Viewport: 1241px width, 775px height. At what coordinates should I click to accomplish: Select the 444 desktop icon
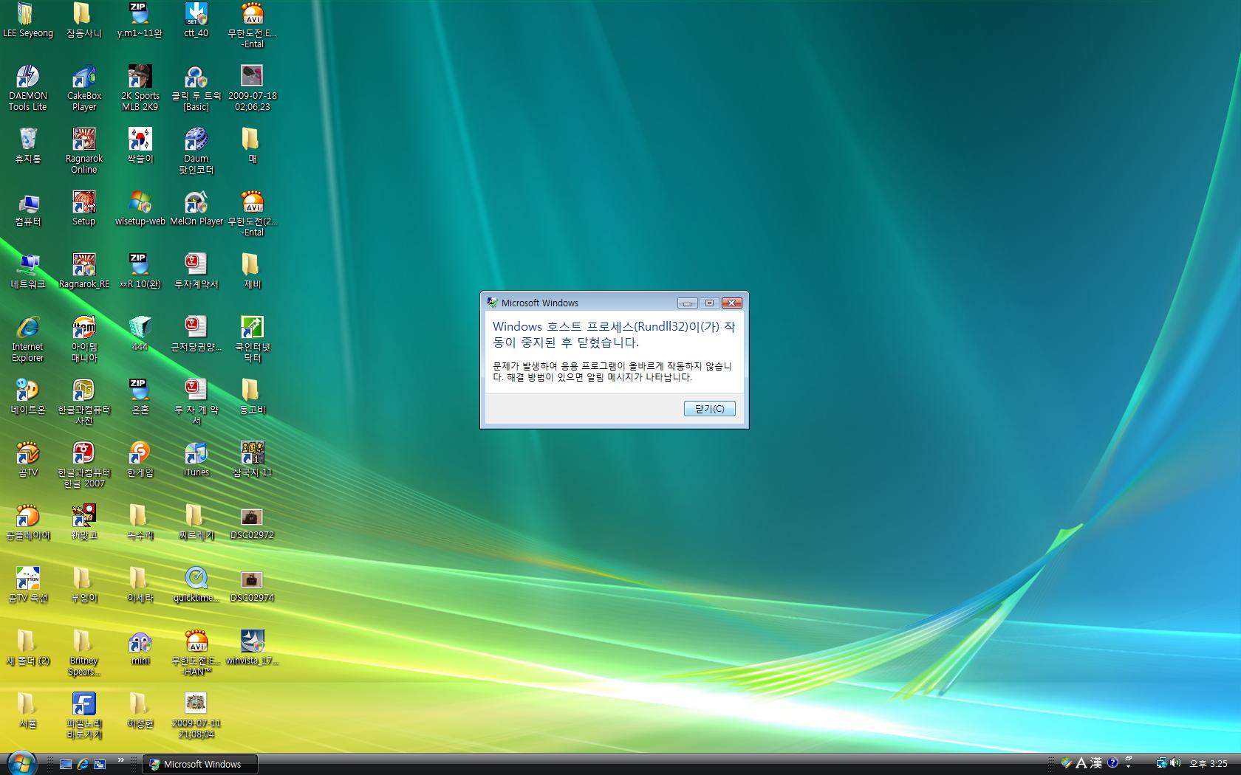pos(140,334)
